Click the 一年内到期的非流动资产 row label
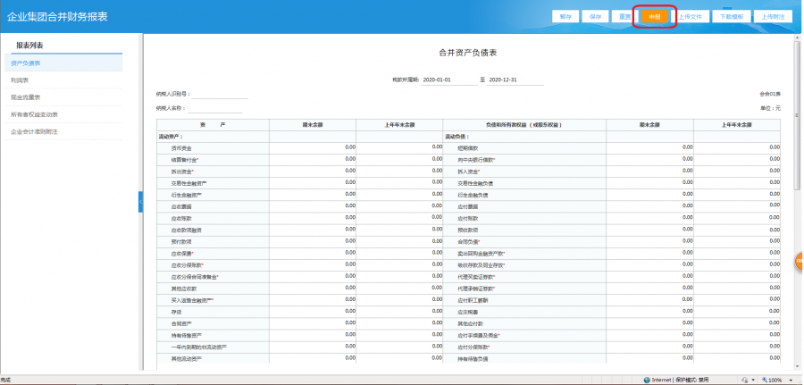The height and width of the screenshot is (385, 804). click(199, 347)
